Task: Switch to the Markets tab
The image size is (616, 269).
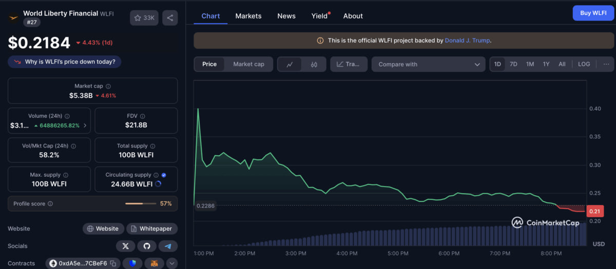Action: click(x=248, y=16)
